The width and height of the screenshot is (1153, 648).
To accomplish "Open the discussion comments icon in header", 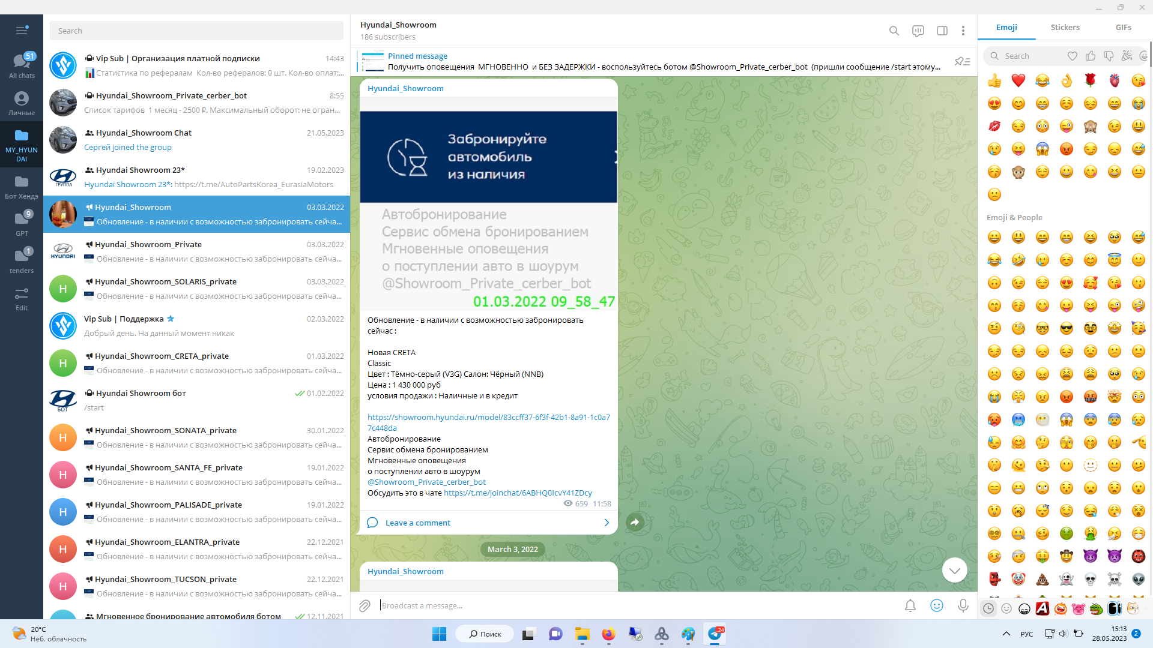I will pos(918,31).
